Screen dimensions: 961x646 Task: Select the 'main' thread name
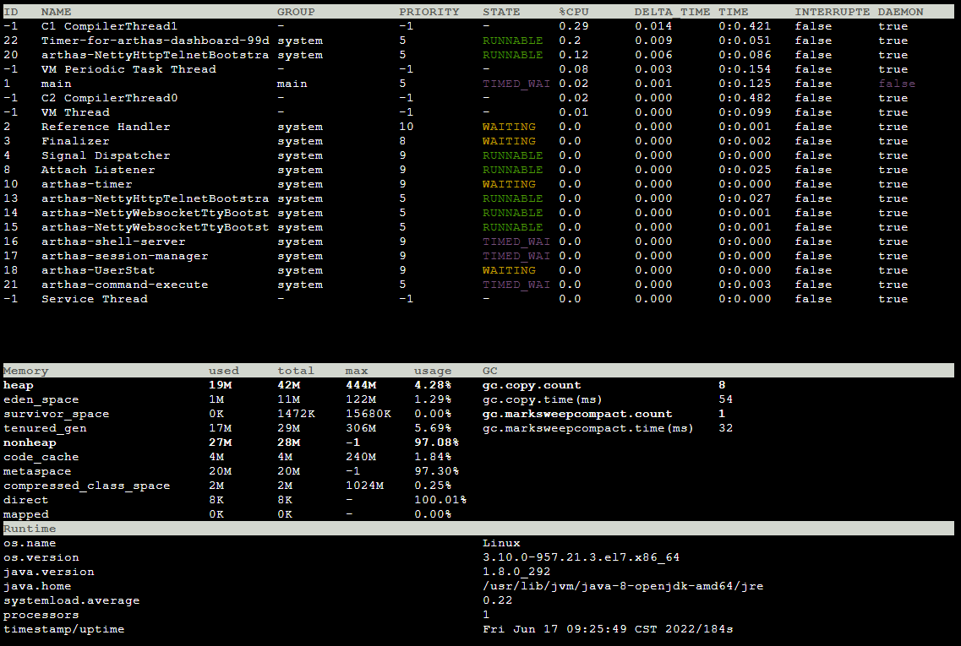(x=57, y=84)
